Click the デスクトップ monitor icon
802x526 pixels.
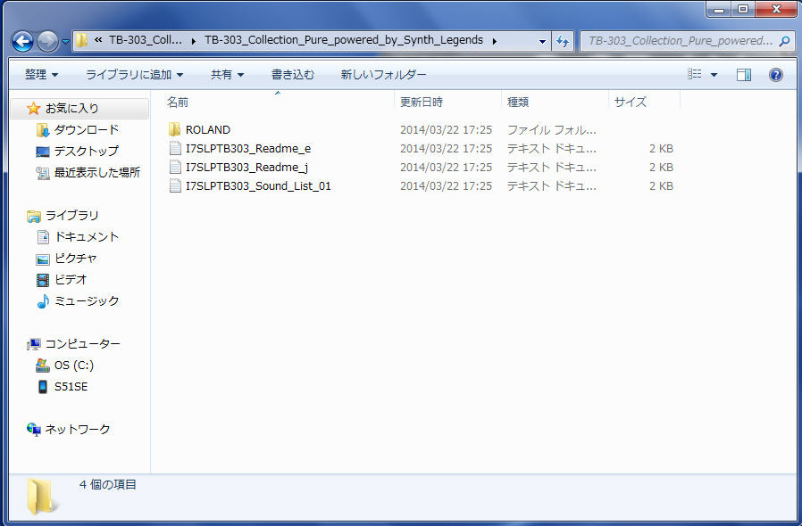pyautogui.click(x=43, y=152)
